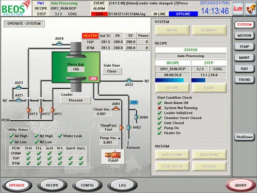Viewport: 257px width, 193px height.
Task: Open the TREND side tab
Action: [x=244, y=79]
